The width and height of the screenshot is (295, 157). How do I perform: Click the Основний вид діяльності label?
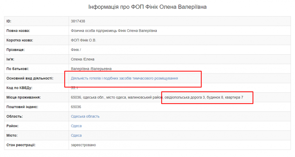(29, 78)
